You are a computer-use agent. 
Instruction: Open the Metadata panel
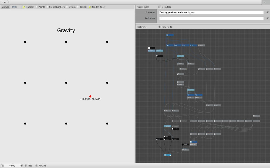coord(164,7)
